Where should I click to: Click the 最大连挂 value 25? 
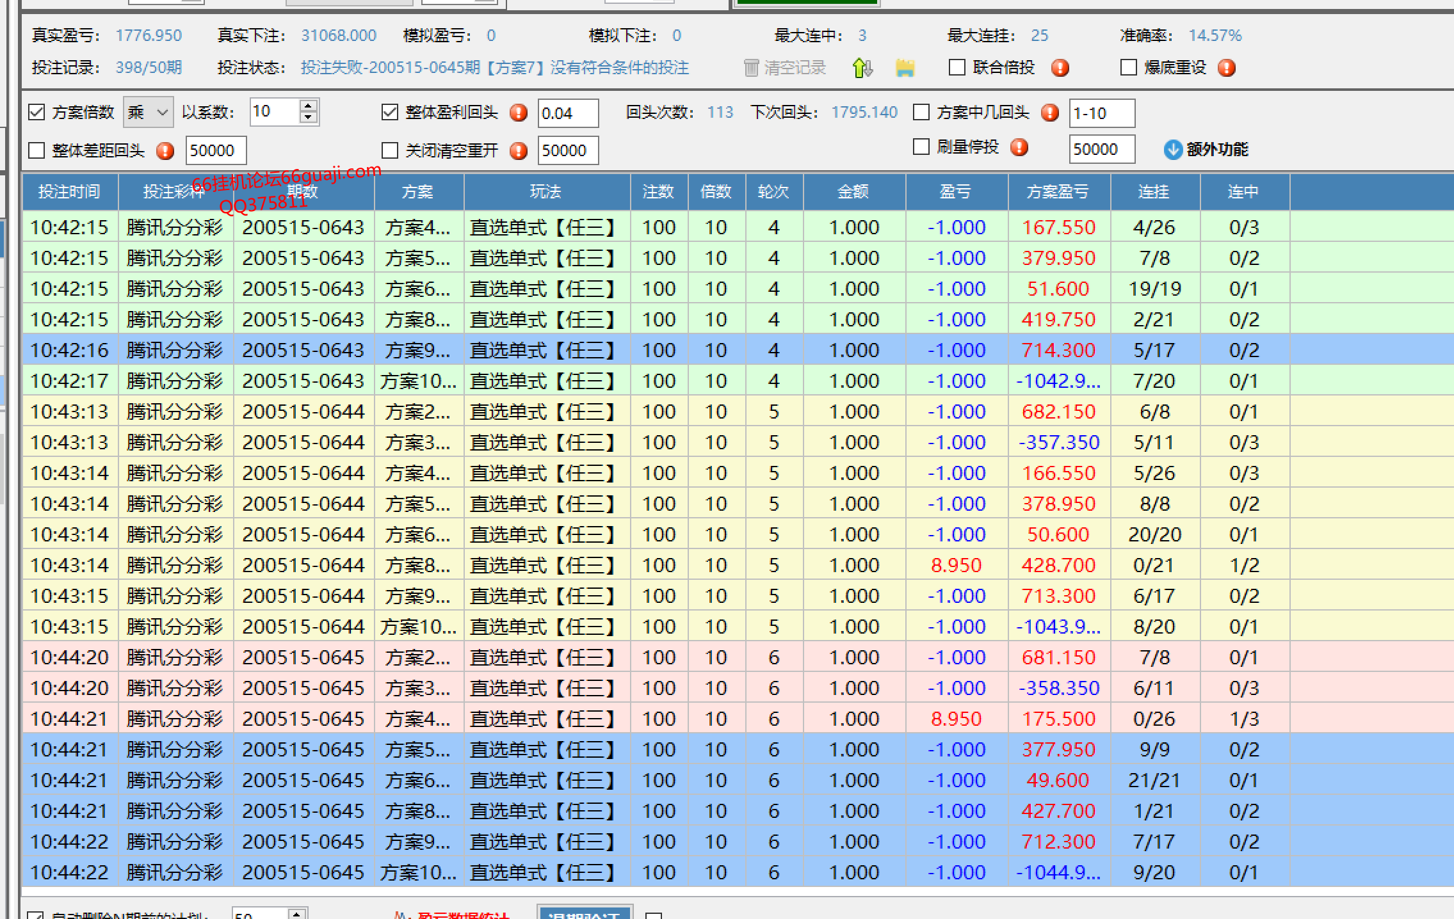[1040, 35]
